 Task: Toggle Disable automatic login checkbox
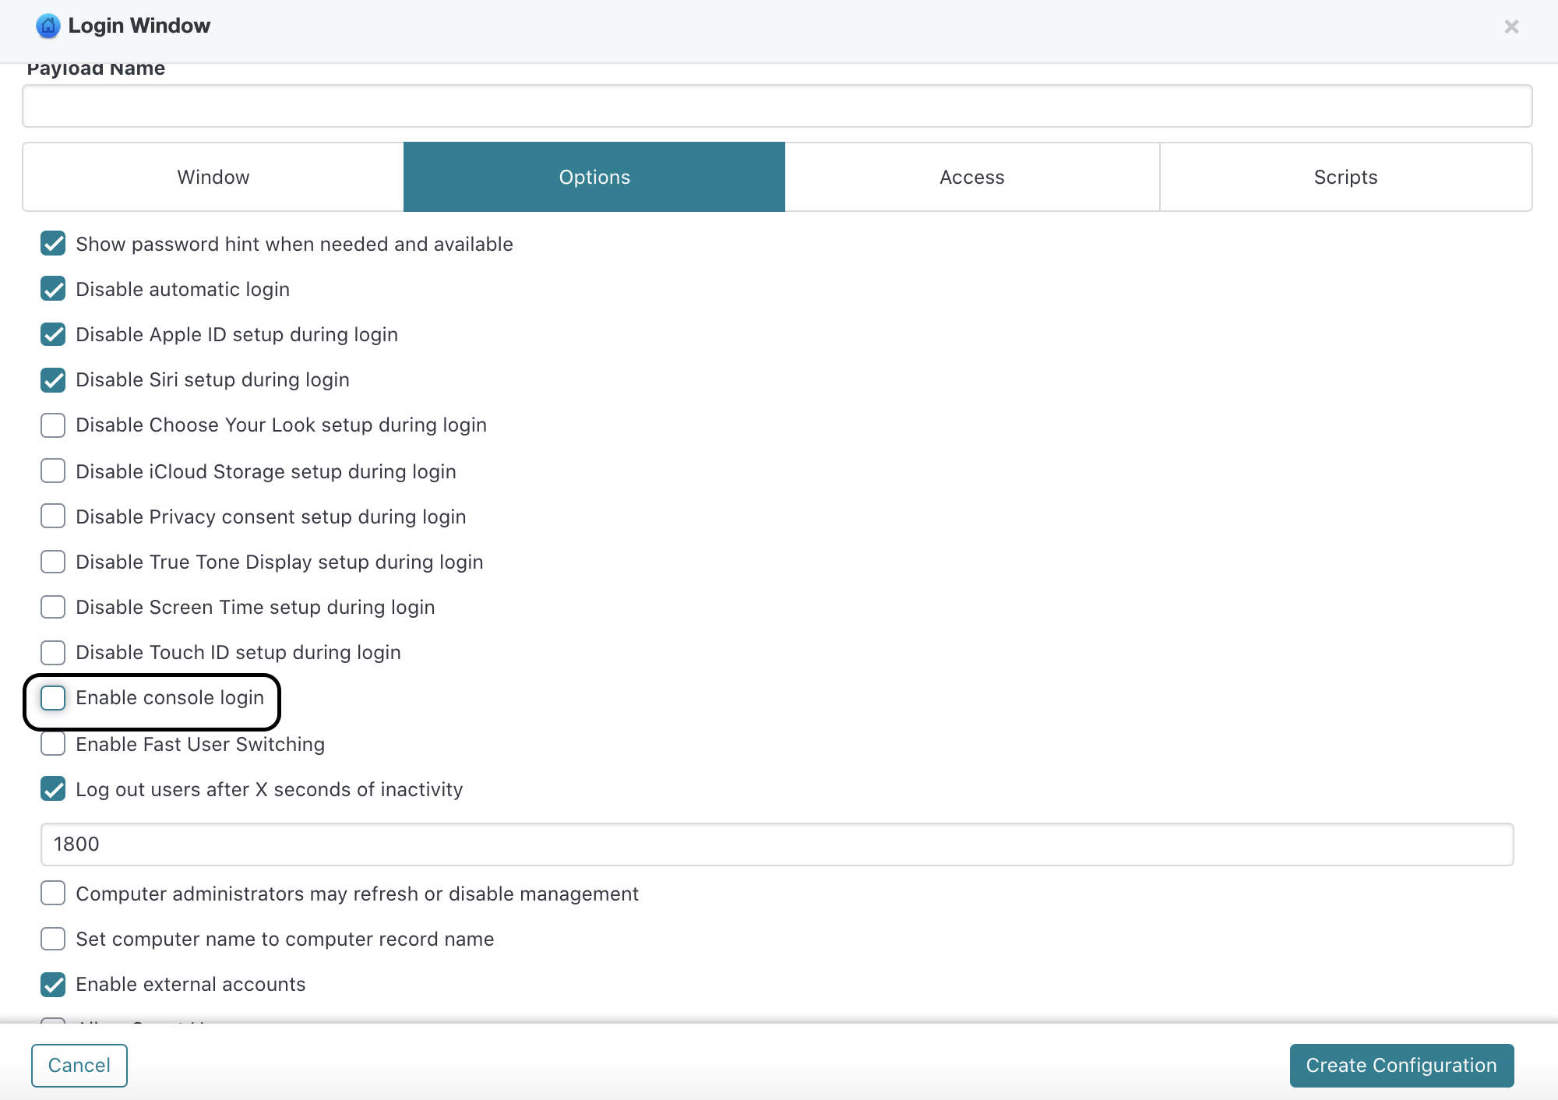click(53, 289)
